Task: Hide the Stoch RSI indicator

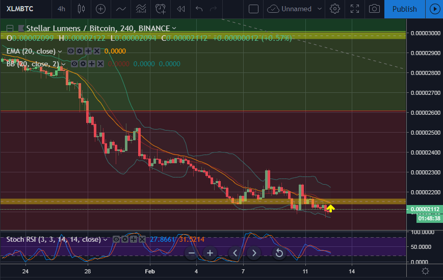Action: pyautogui.click(x=116, y=240)
